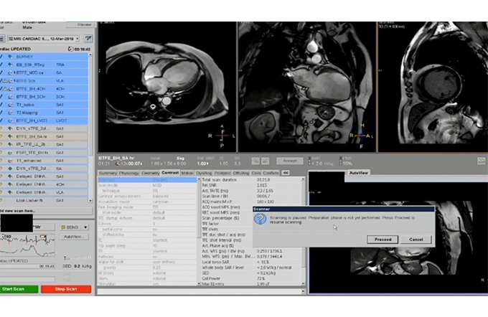Click the second icon left of Accept
488x317 pixels.
(265, 161)
